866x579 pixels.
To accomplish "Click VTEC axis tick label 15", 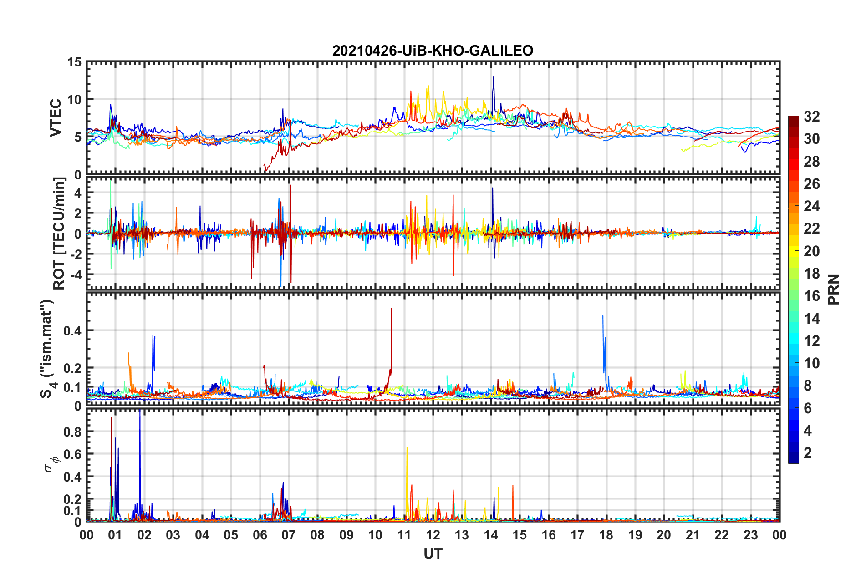I will pos(74,62).
